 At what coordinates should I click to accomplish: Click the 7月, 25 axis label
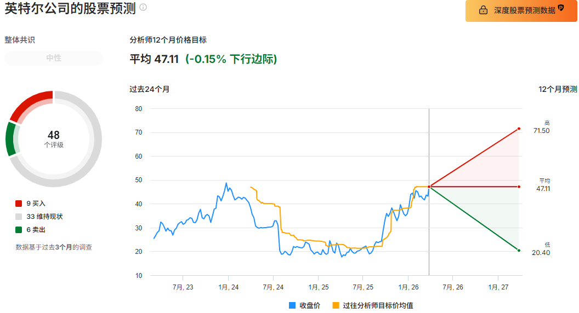tap(363, 287)
